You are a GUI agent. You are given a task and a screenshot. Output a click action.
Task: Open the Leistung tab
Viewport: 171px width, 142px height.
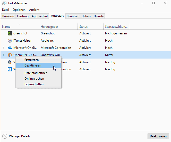click(x=23, y=16)
